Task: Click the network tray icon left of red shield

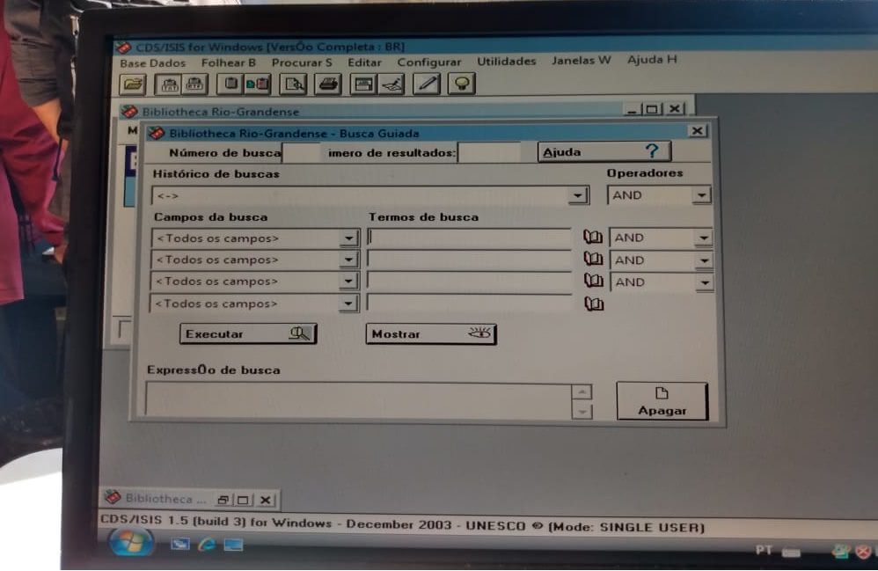Action: (x=840, y=551)
